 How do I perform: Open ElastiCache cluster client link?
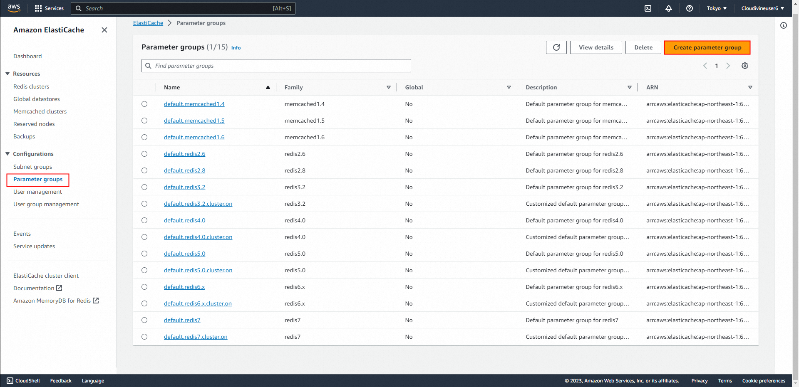tap(46, 276)
